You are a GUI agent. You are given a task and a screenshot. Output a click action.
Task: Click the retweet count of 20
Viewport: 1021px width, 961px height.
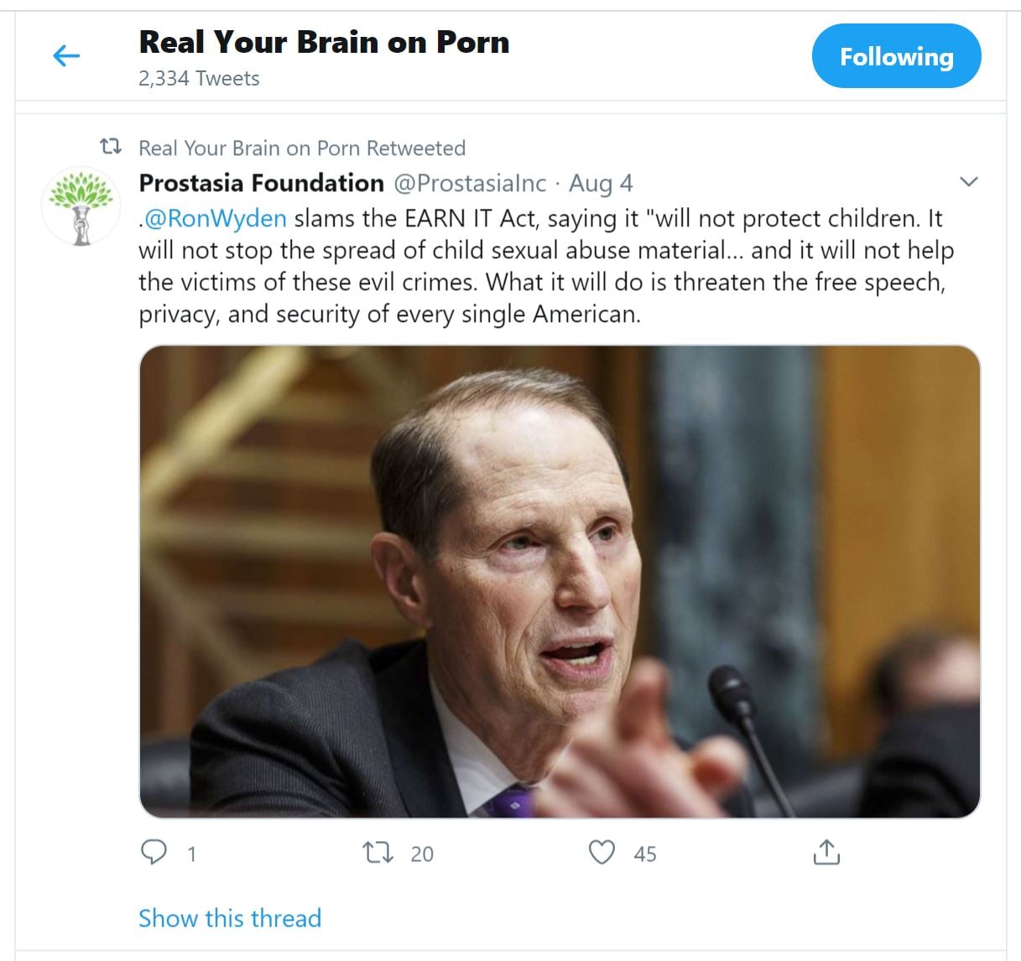pyautogui.click(x=422, y=854)
